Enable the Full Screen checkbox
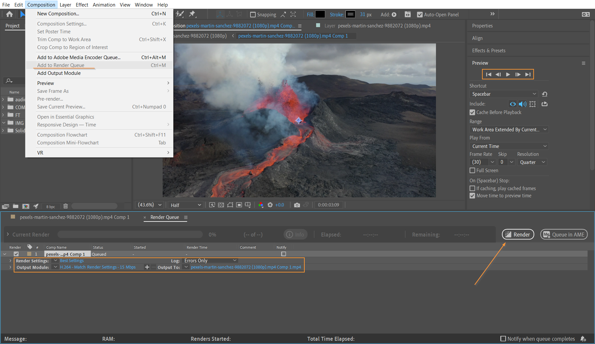 [472, 171]
